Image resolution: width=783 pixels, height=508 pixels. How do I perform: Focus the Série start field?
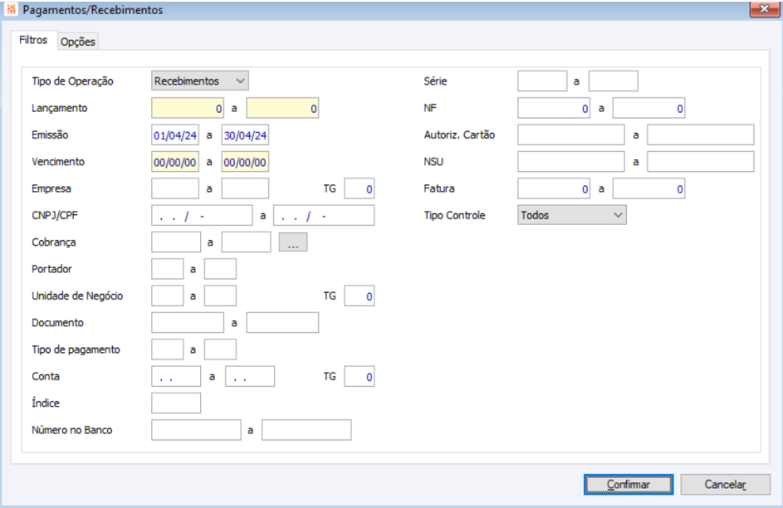pos(542,81)
